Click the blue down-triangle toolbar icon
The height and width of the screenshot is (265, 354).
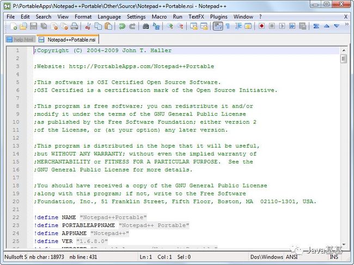337,26
